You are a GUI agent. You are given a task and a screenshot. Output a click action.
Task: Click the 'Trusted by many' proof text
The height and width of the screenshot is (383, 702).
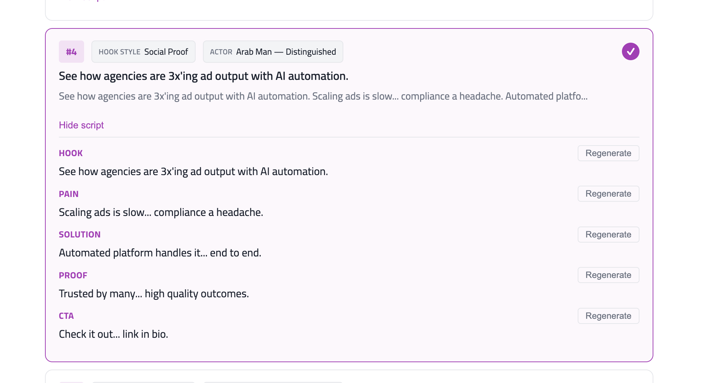(154, 294)
